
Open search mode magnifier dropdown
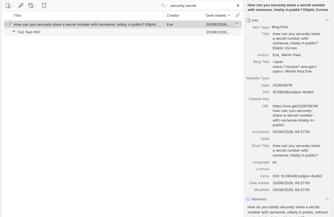[x=164, y=5]
